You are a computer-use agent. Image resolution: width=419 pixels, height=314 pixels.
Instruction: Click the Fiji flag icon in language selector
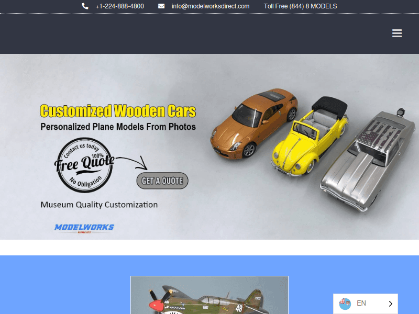click(x=345, y=303)
